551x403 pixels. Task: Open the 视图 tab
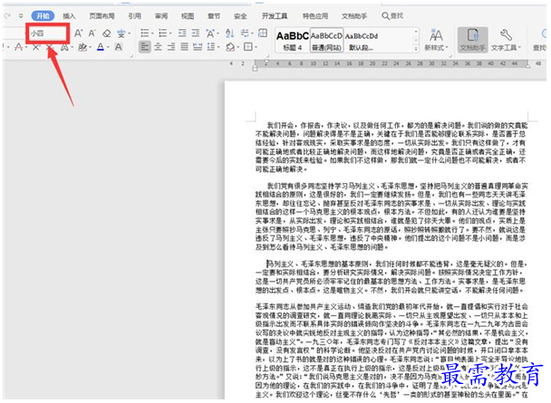[188, 15]
